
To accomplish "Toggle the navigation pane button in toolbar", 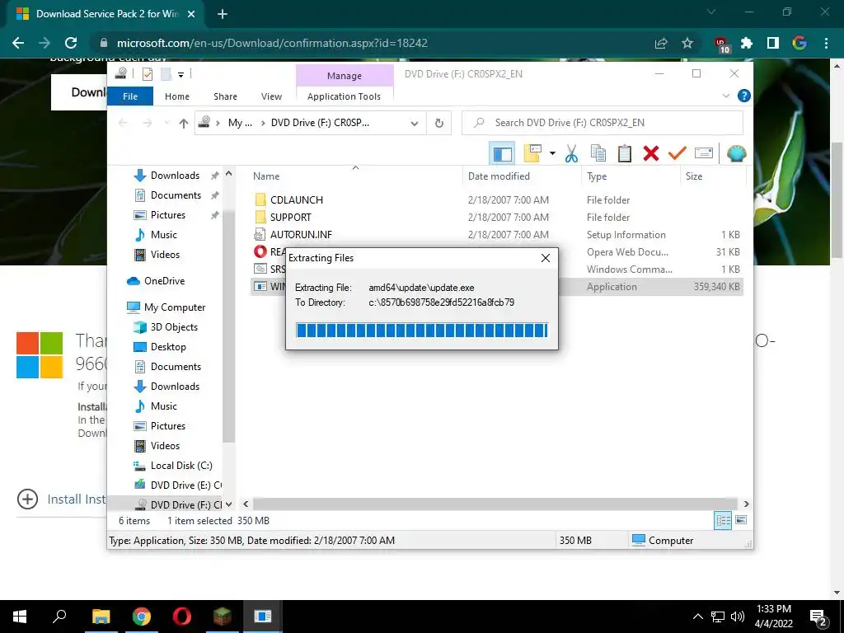I will pos(502,154).
